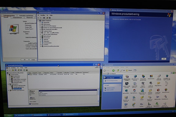Screen dimensions: 176x117
Task: Open Fil menu in Enhetsbehandling window
Action: [38, 15]
